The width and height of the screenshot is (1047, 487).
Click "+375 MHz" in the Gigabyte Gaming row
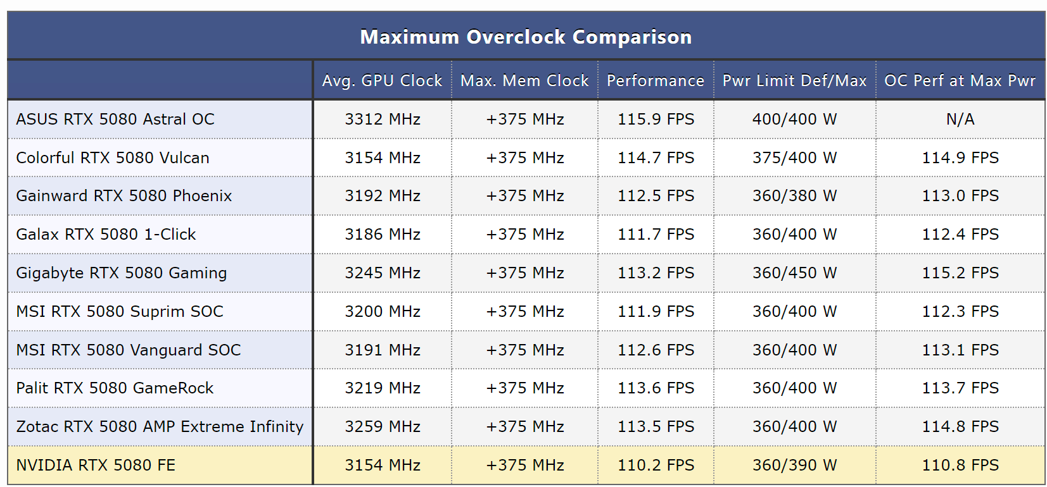(525, 273)
